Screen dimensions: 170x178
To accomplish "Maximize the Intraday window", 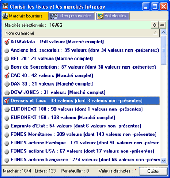I will click(155, 6).
